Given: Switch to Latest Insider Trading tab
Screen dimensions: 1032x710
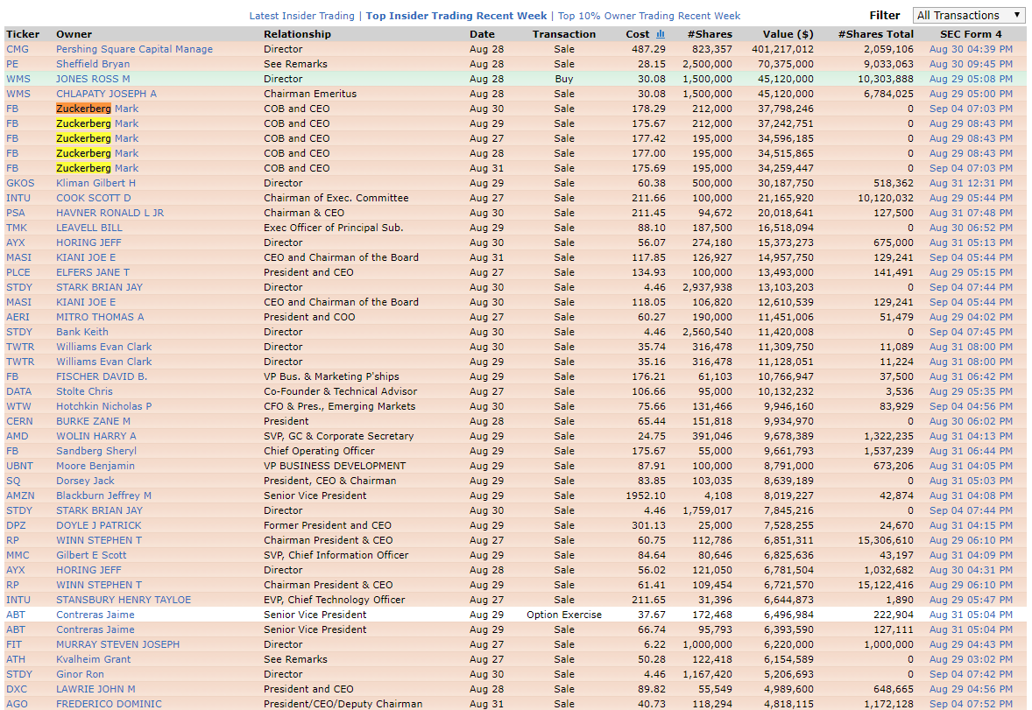Looking at the screenshot, I should click(301, 16).
